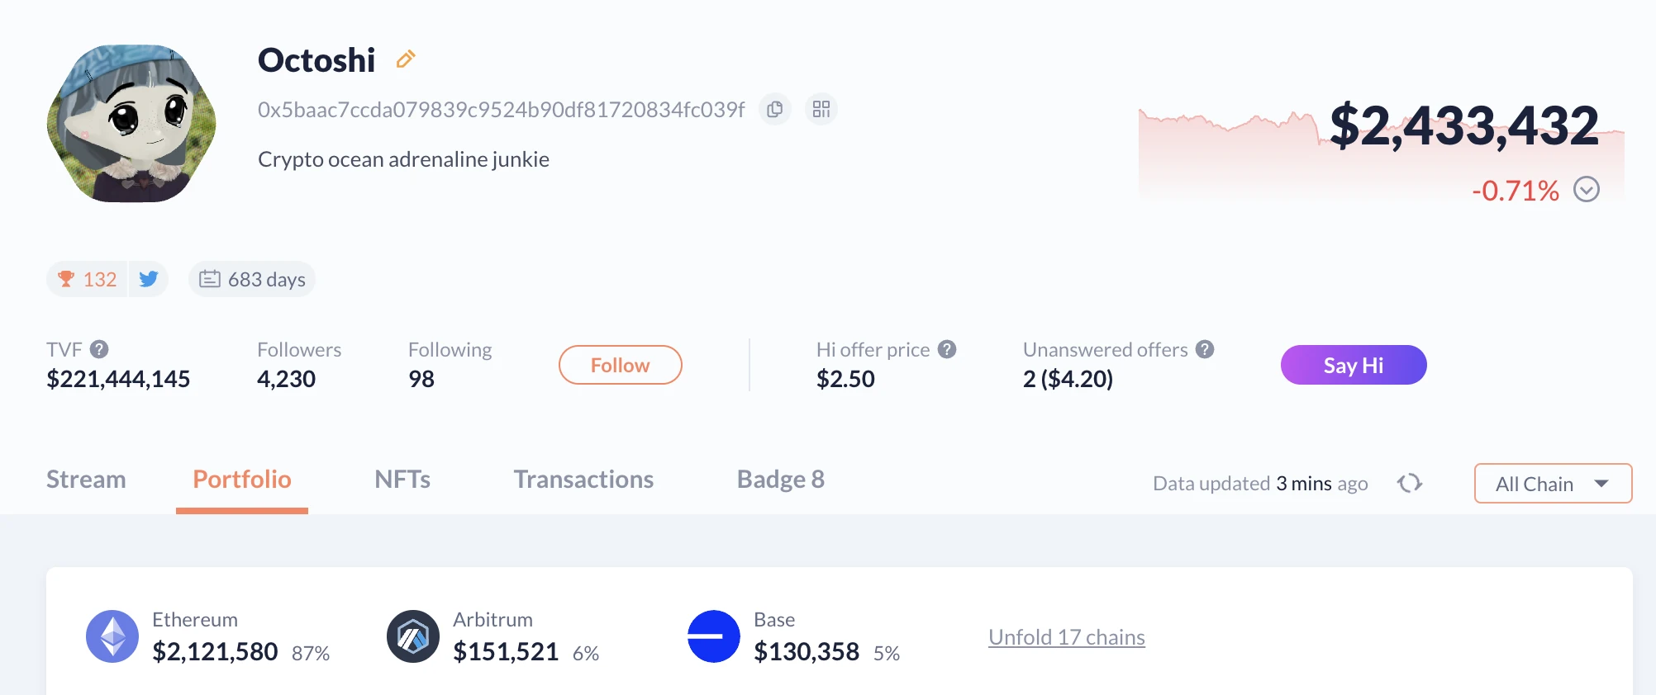Copy the wallet address
The width and height of the screenshot is (1656, 695).
click(774, 110)
